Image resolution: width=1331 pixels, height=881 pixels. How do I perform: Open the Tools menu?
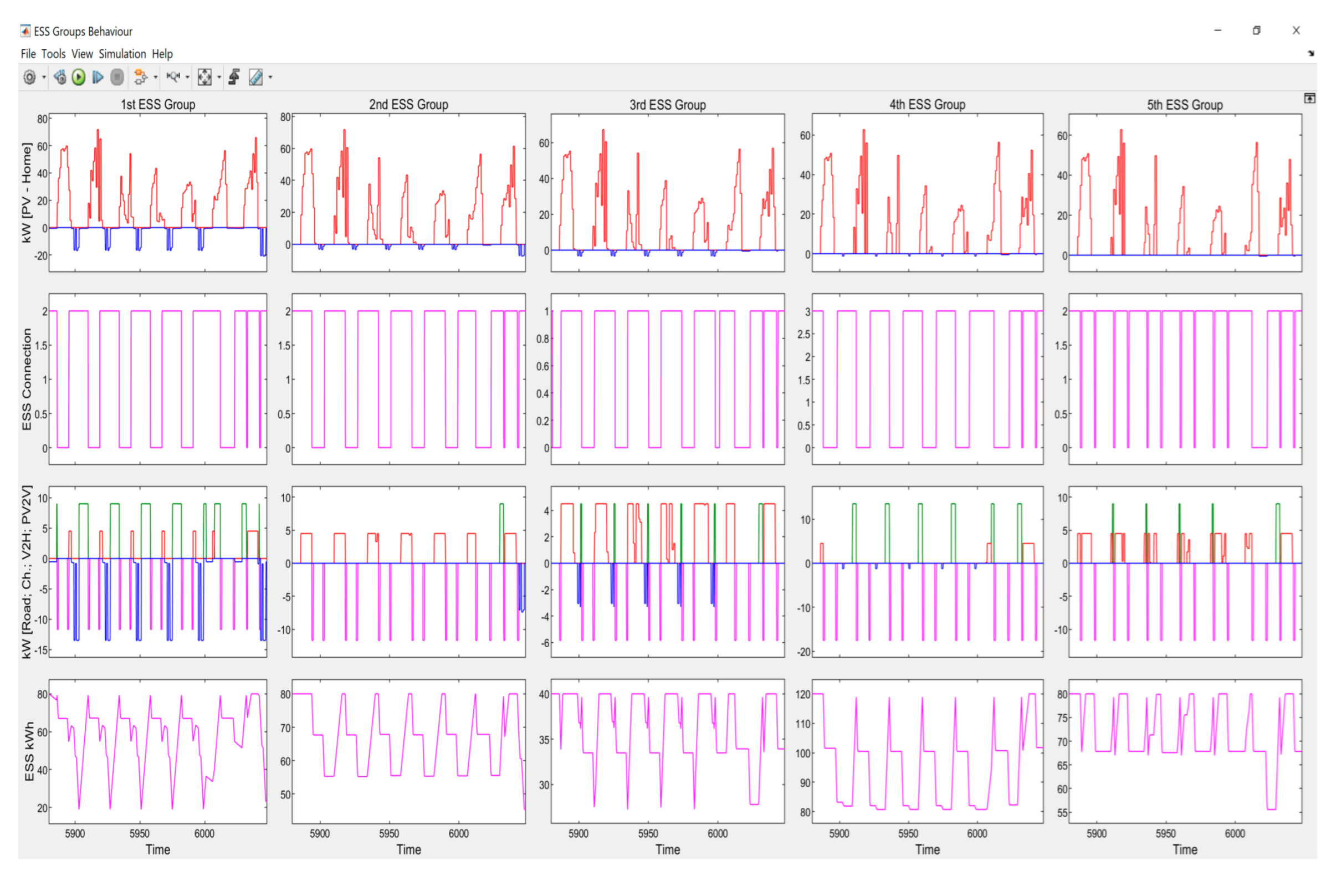click(53, 54)
